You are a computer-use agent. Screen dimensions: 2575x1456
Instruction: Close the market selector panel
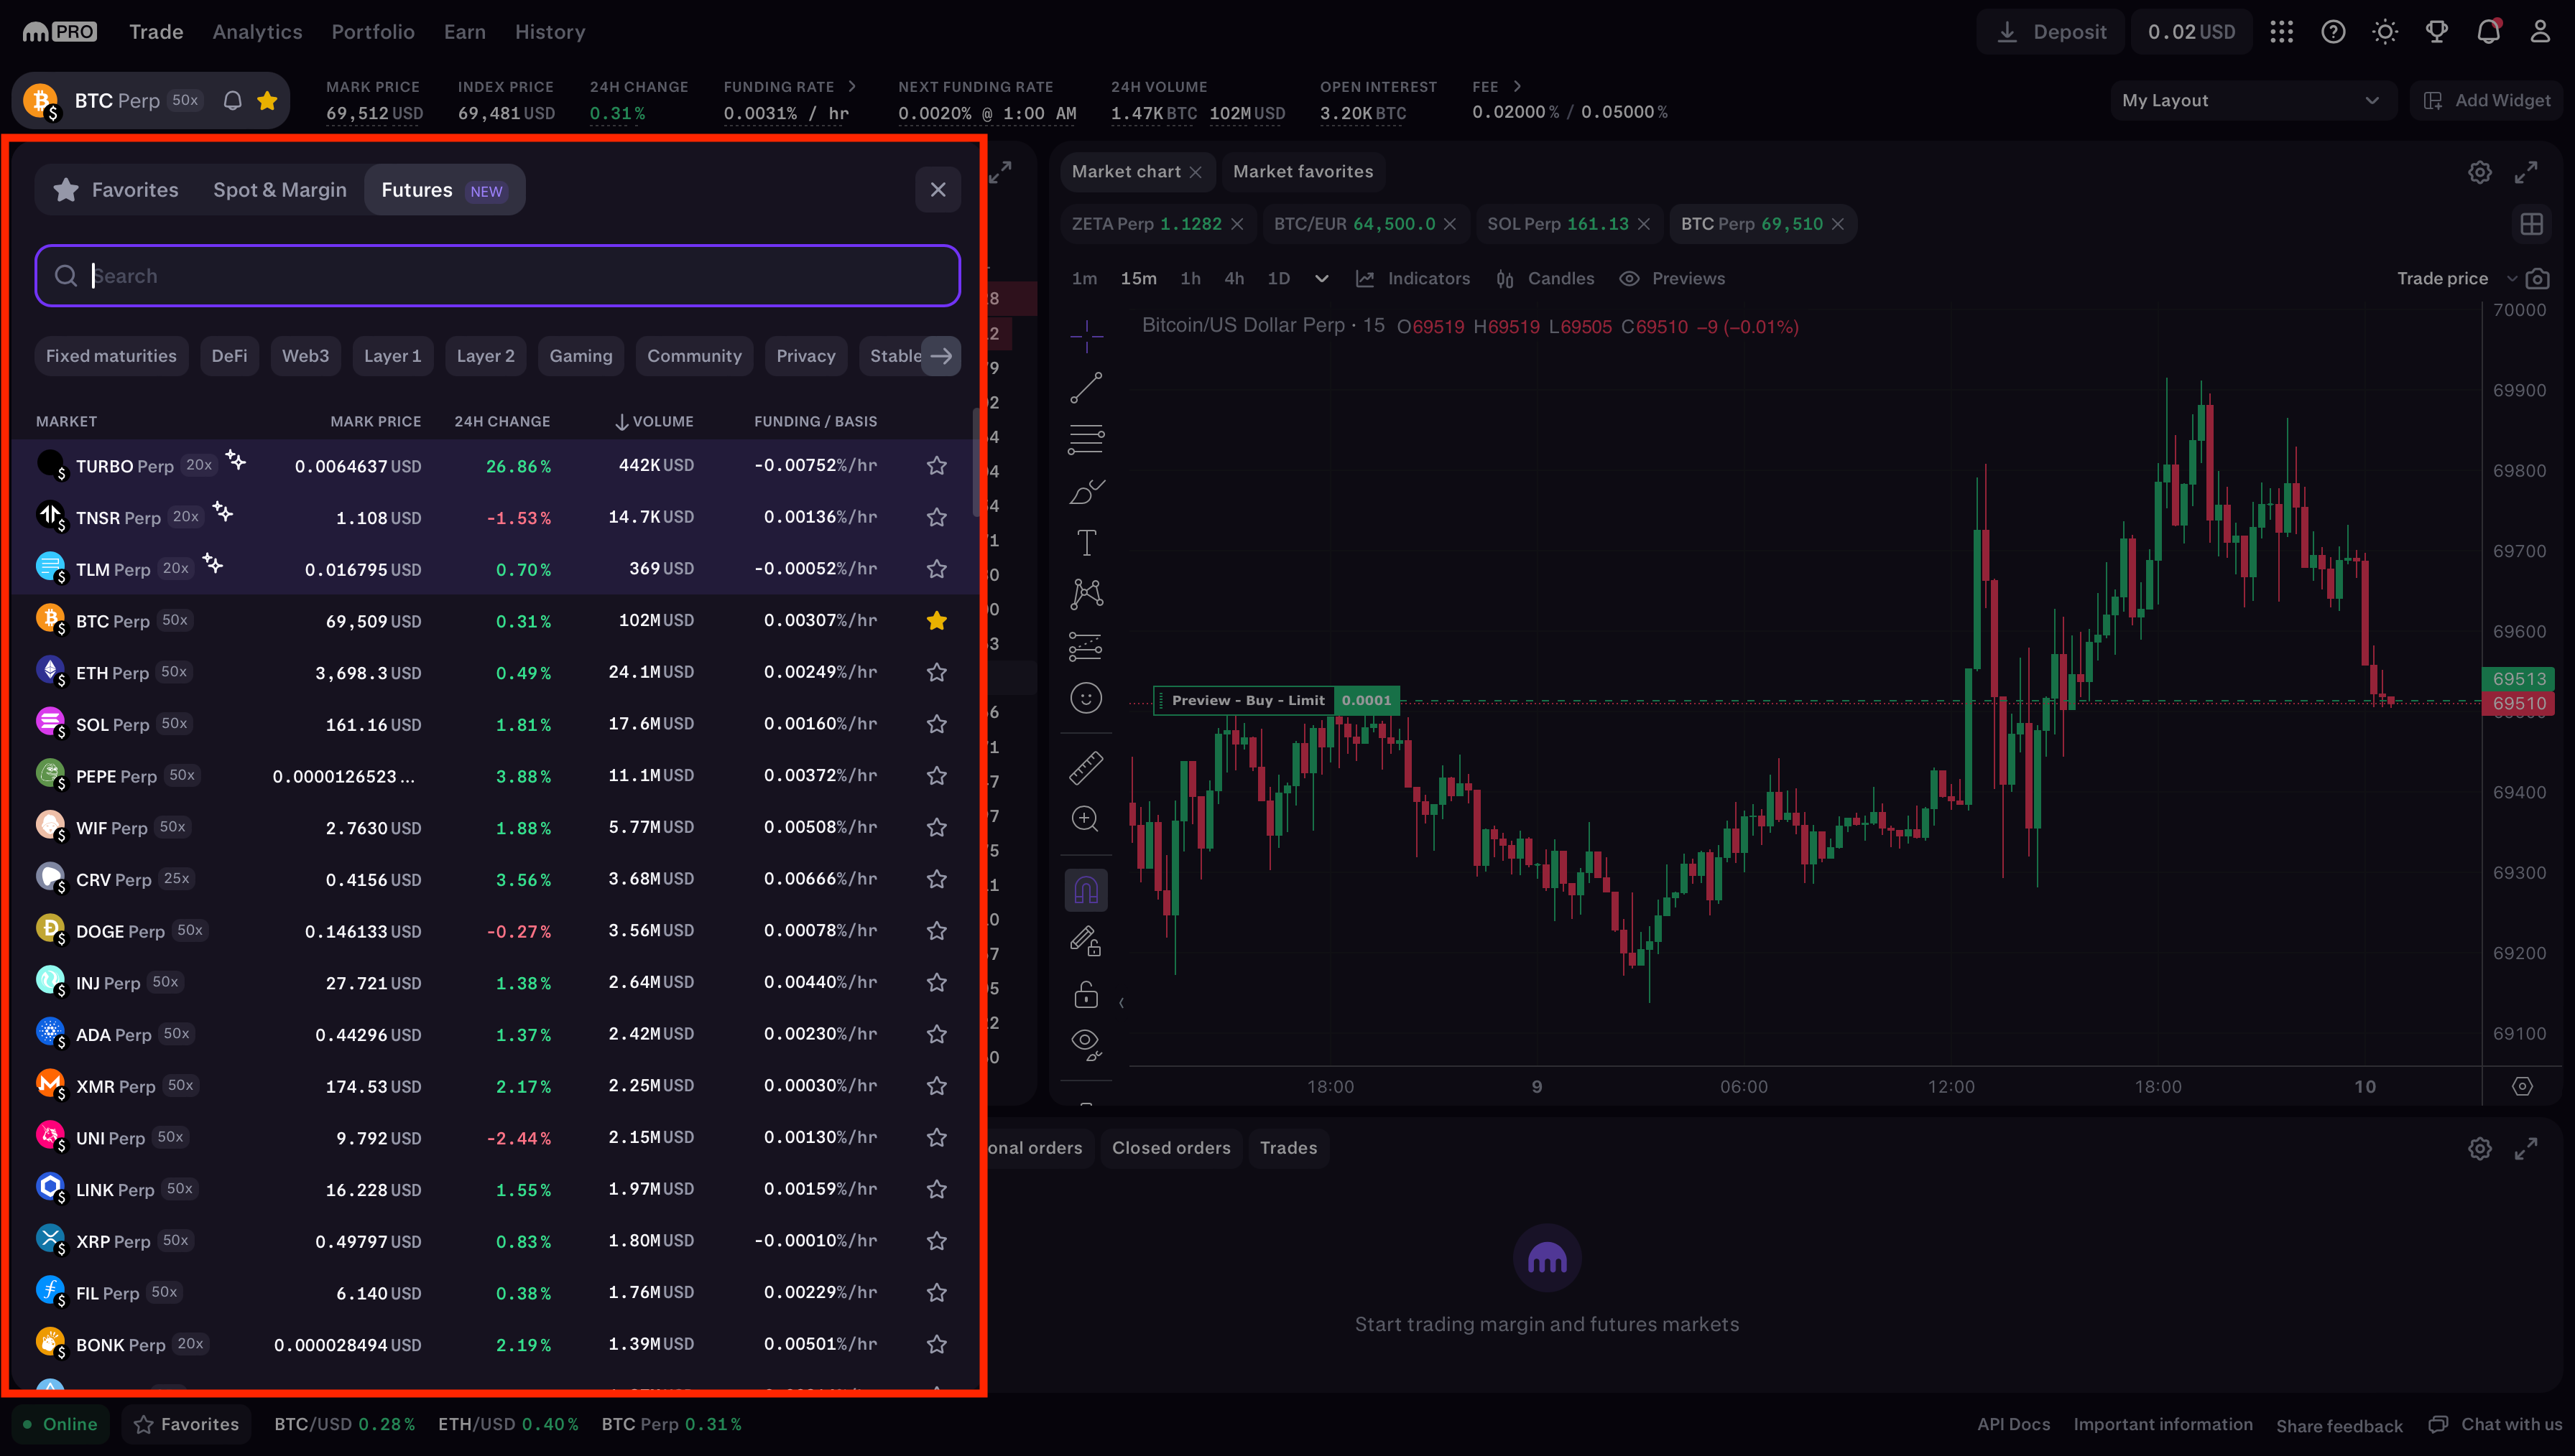(938, 190)
